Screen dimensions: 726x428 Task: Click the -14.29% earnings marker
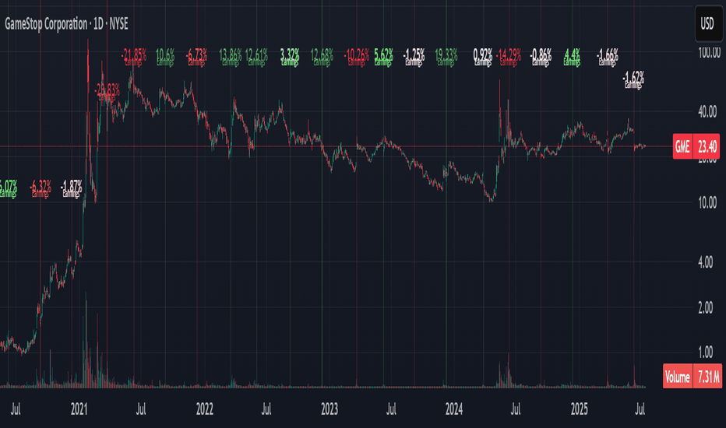click(x=509, y=57)
